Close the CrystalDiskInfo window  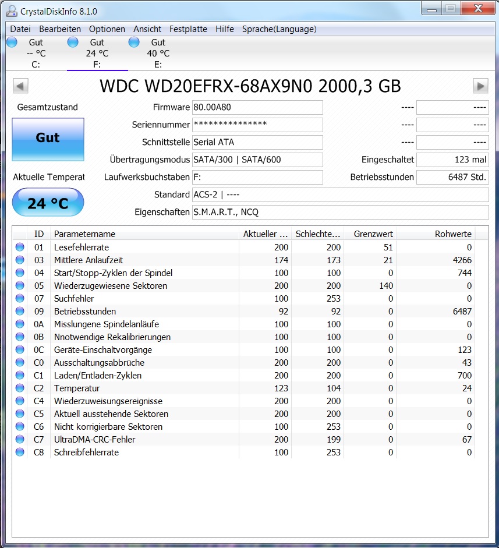coord(477,9)
